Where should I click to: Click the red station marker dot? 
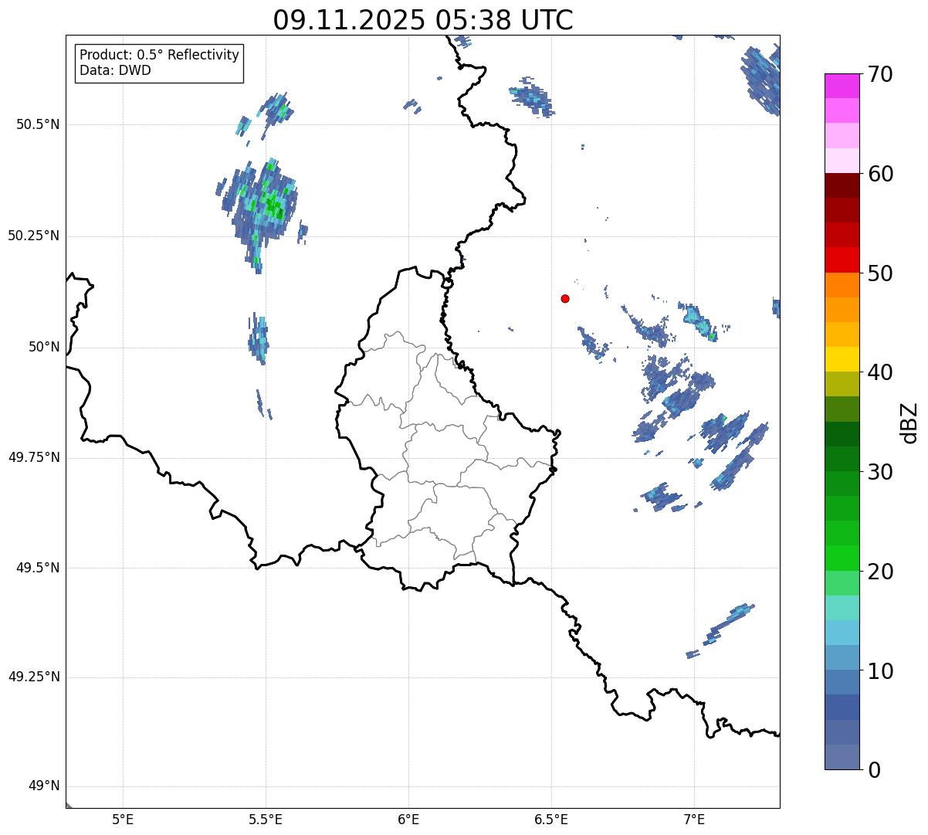point(565,298)
